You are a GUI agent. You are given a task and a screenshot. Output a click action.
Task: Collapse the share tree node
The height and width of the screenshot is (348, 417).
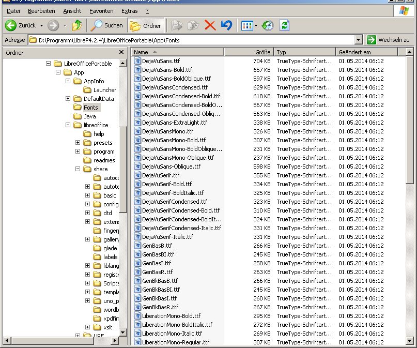(x=78, y=169)
